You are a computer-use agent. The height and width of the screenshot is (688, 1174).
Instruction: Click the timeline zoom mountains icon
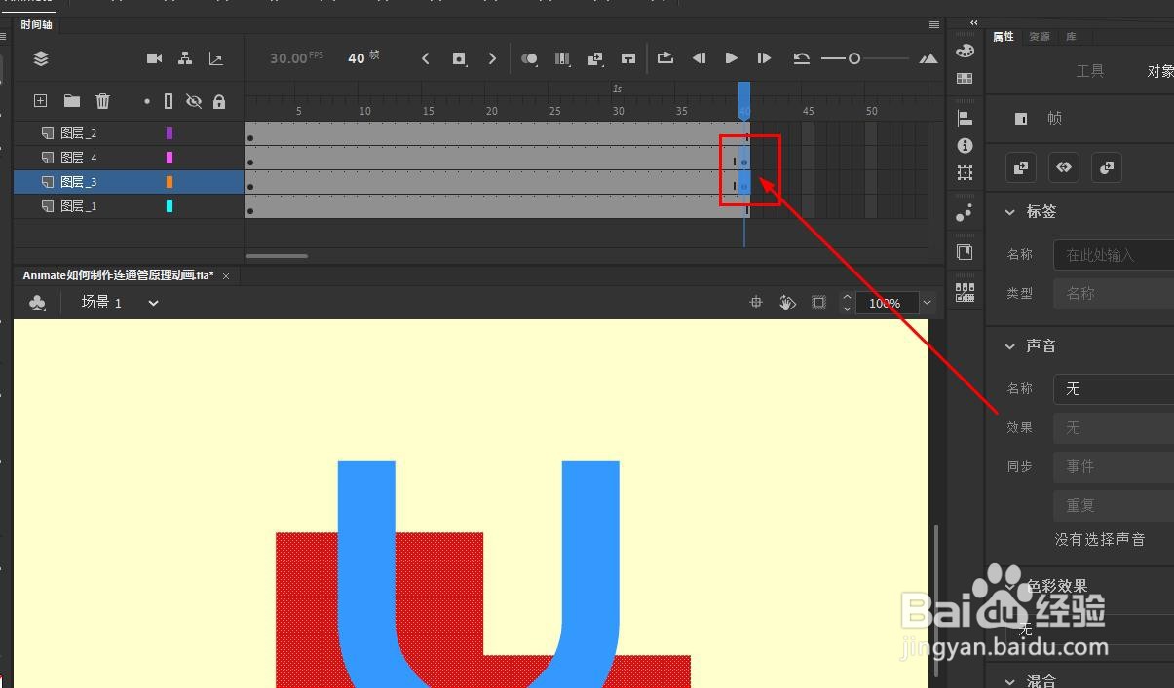928,58
